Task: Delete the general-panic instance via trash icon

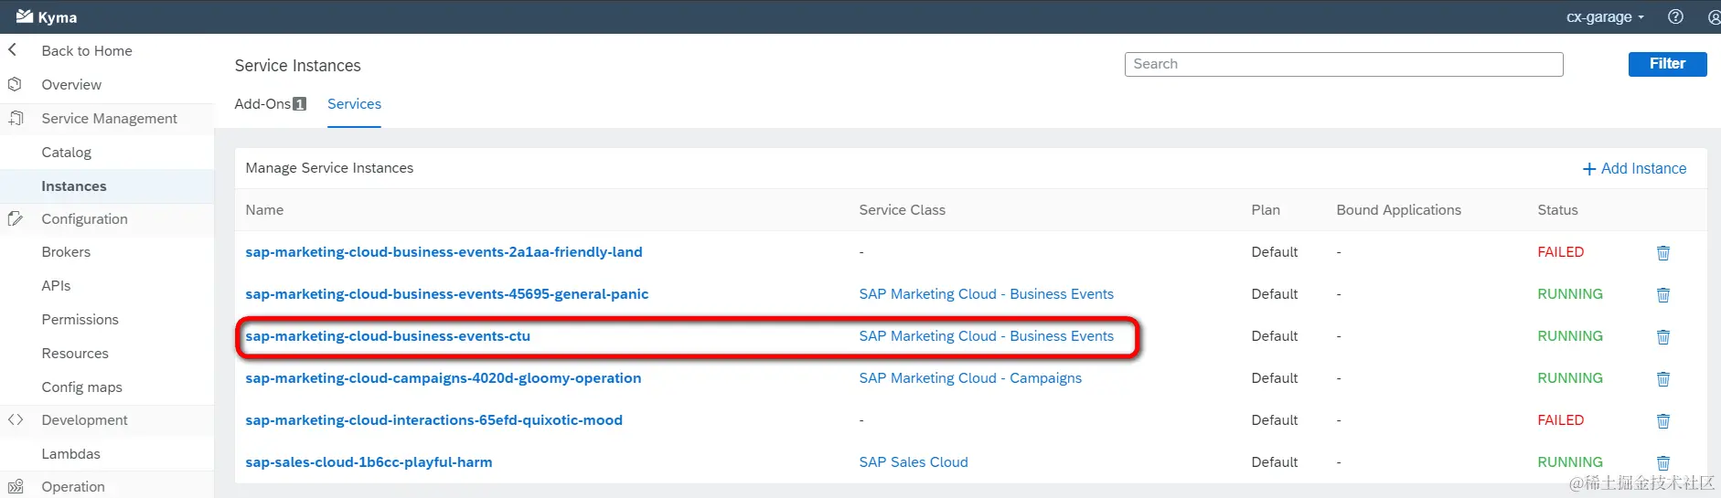Action: 1663,295
